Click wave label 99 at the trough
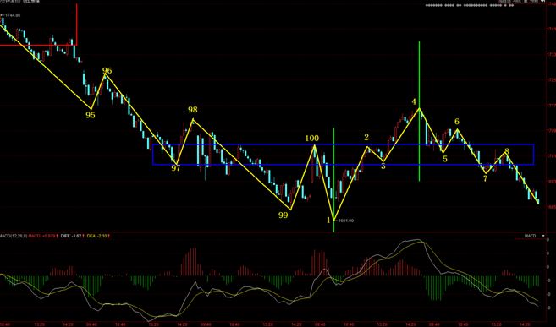556x327 pixels. coord(283,215)
